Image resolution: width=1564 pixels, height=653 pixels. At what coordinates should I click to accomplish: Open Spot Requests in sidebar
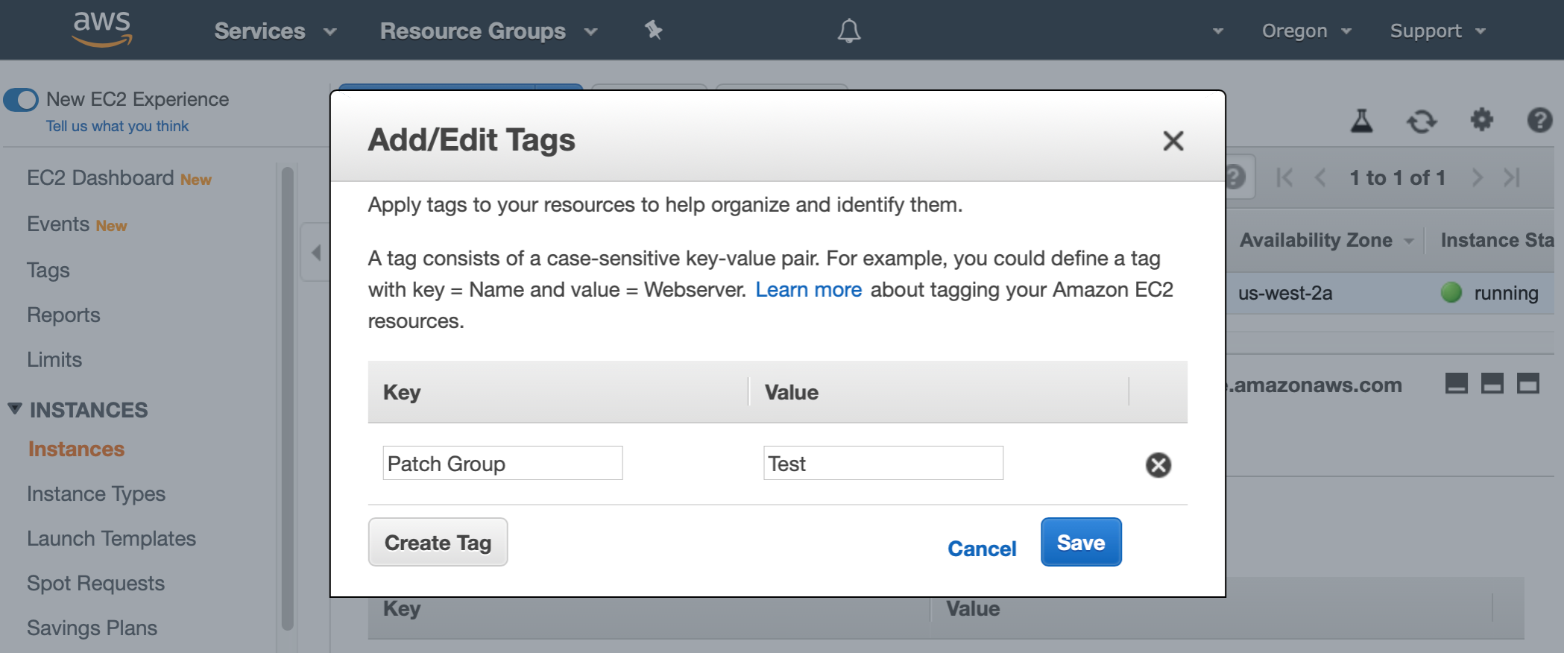[95, 583]
